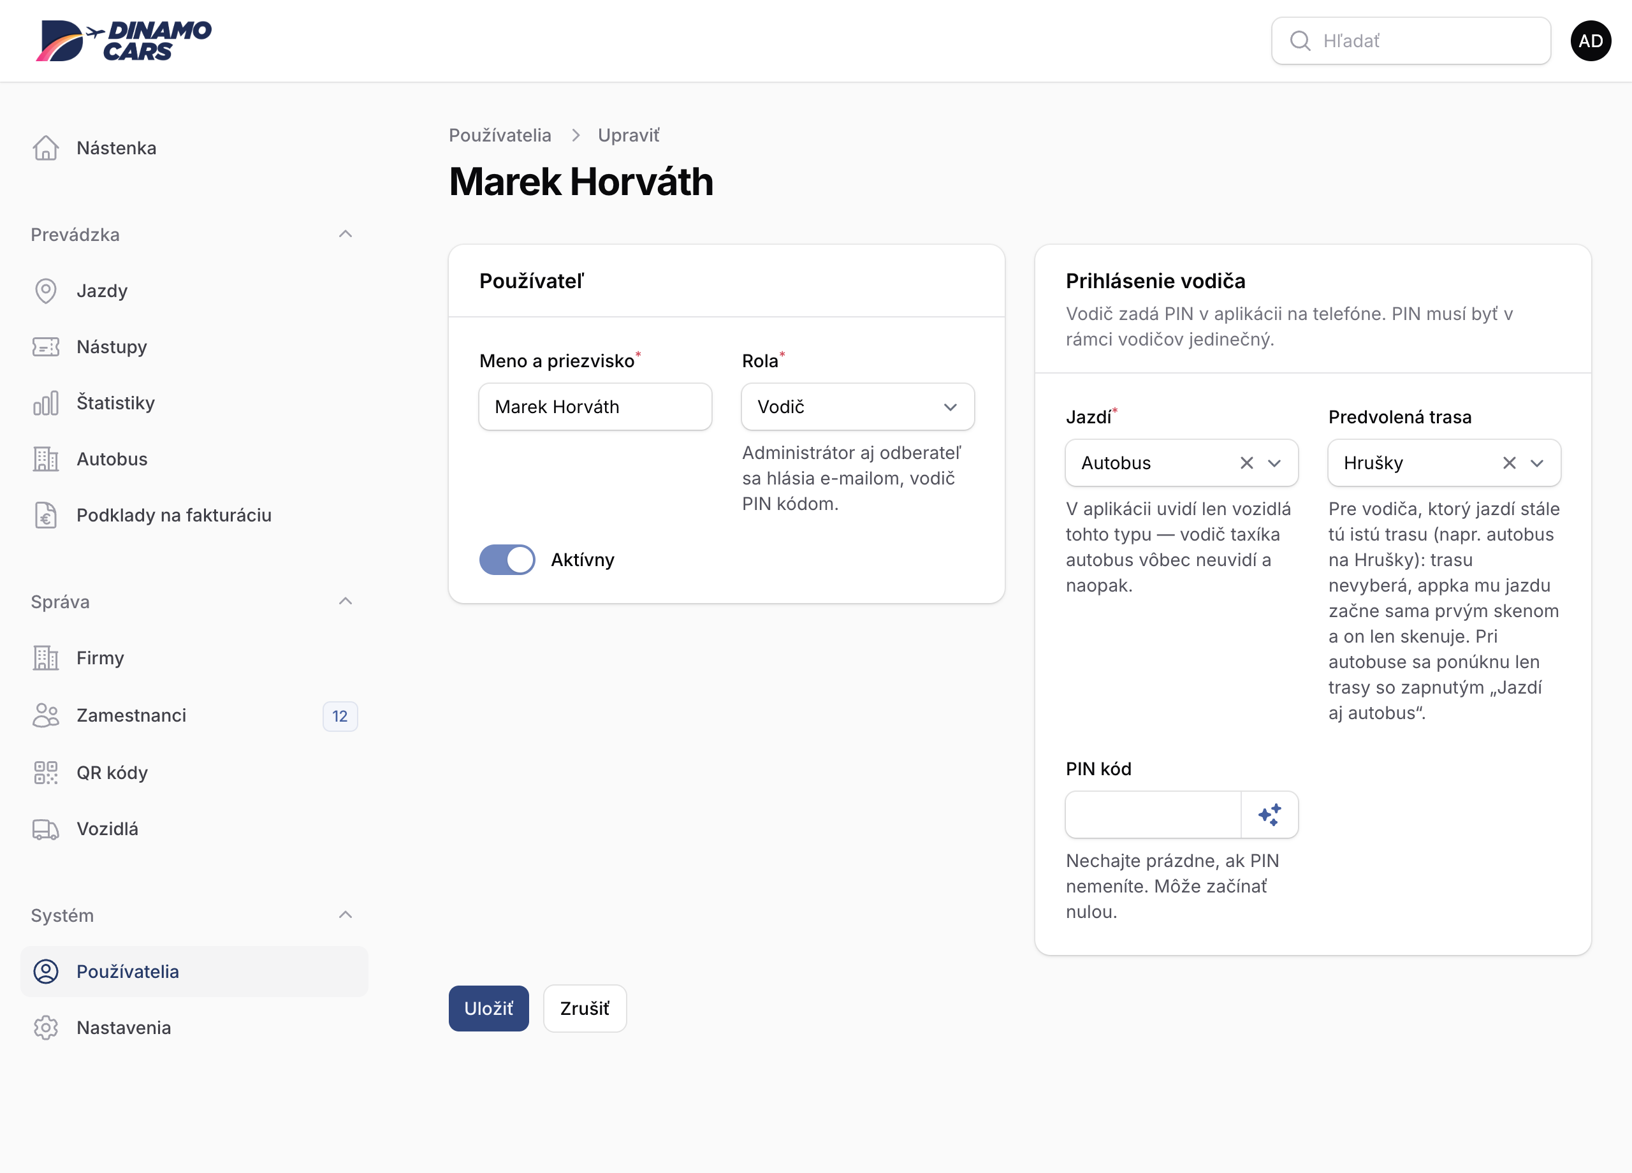The height and width of the screenshot is (1173, 1632).
Task: Clear the Autobus selection in Jazdí
Action: click(x=1246, y=463)
